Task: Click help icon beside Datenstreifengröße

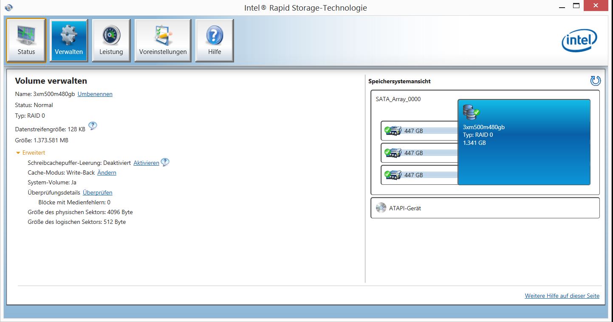Action: pos(93,126)
